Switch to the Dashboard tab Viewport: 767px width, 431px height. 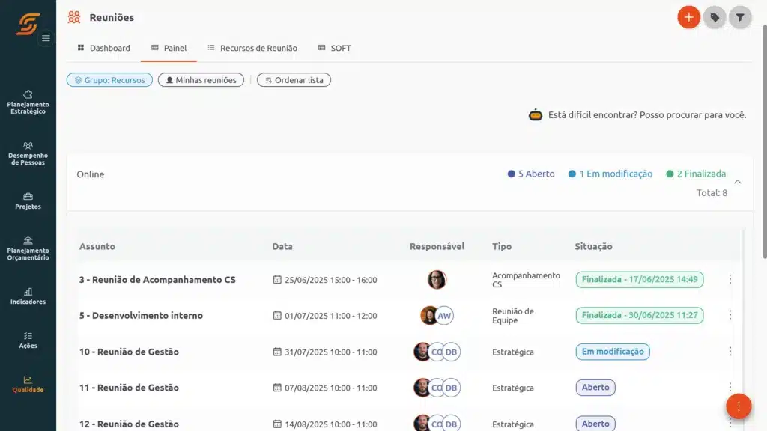105,47
